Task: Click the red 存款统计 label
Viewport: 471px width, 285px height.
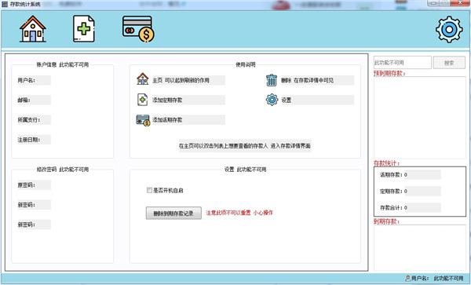Action: coord(386,163)
